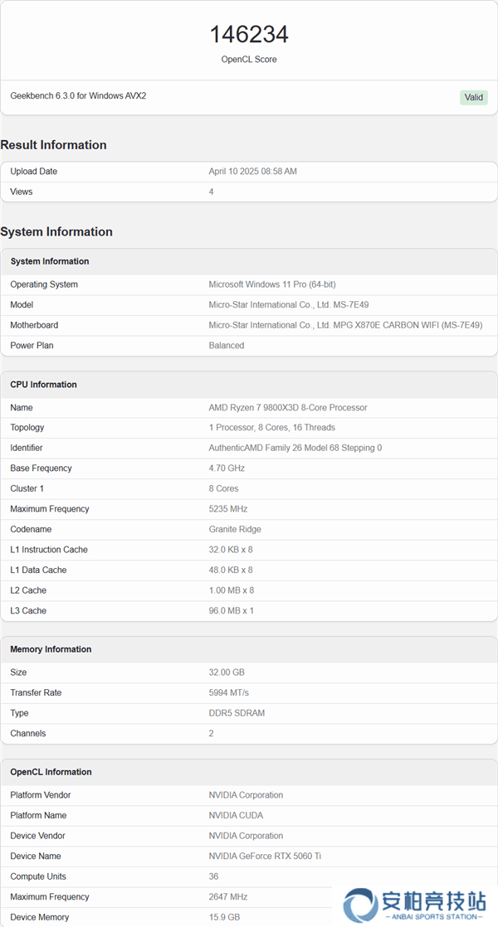Click the Power Plan label
498x927 pixels.
coord(32,345)
